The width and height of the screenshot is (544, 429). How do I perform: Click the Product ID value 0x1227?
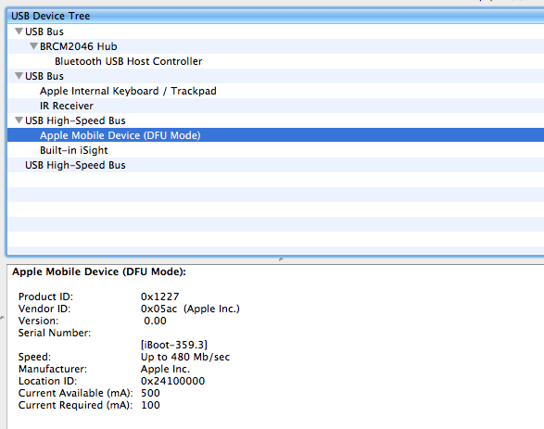(x=160, y=297)
